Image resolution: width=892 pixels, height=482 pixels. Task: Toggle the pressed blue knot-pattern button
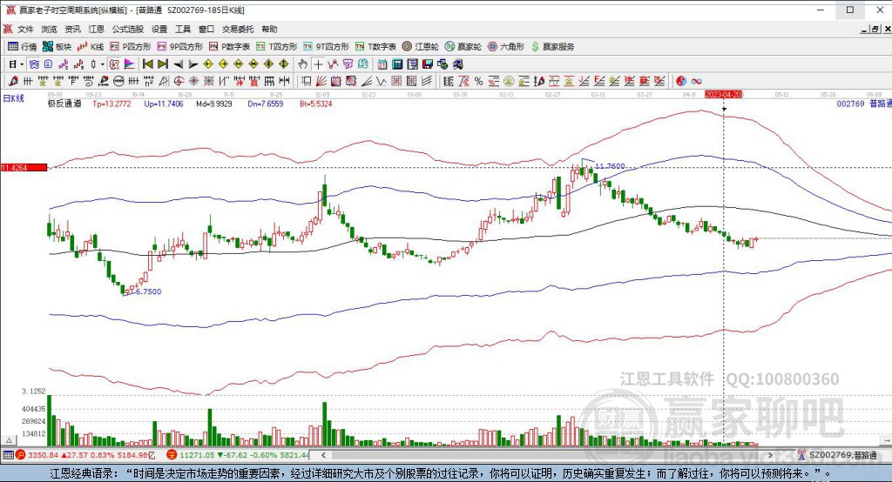click(x=34, y=64)
